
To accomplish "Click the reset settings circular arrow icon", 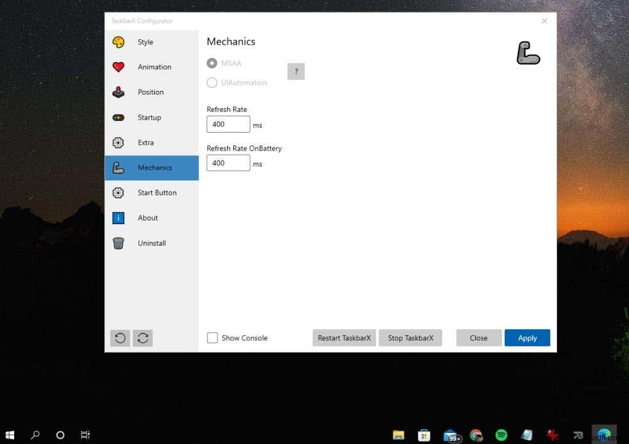I will pyautogui.click(x=120, y=338).
